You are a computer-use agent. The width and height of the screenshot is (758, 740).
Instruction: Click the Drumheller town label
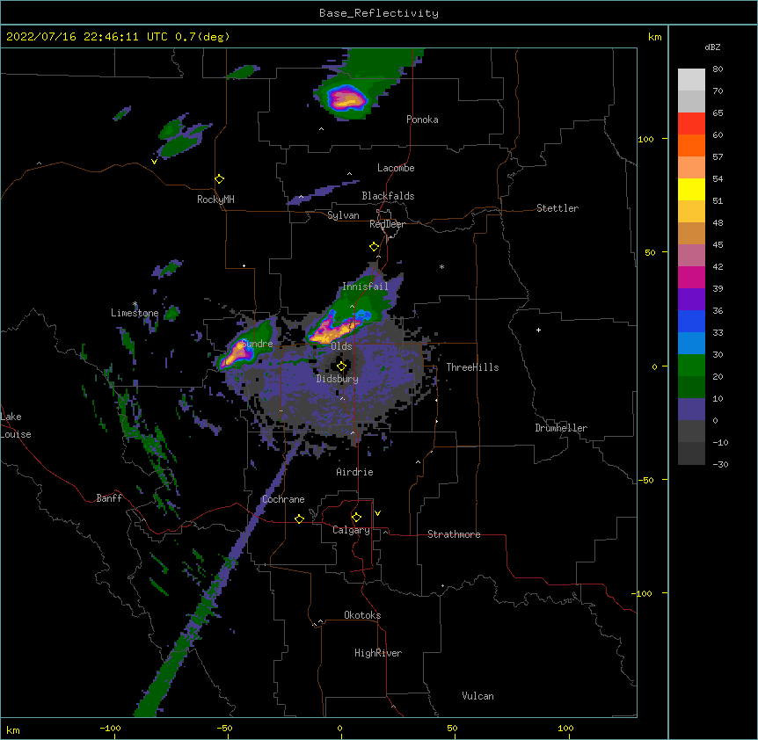561,428
